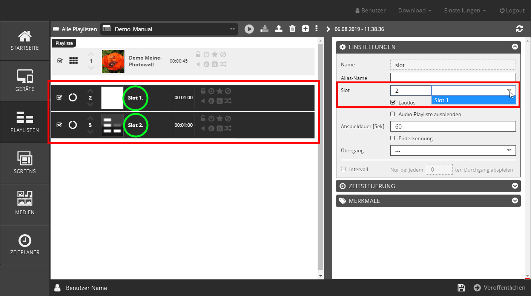
Task: Click the star icon in Slot 1 row
Action: [219, 91]
